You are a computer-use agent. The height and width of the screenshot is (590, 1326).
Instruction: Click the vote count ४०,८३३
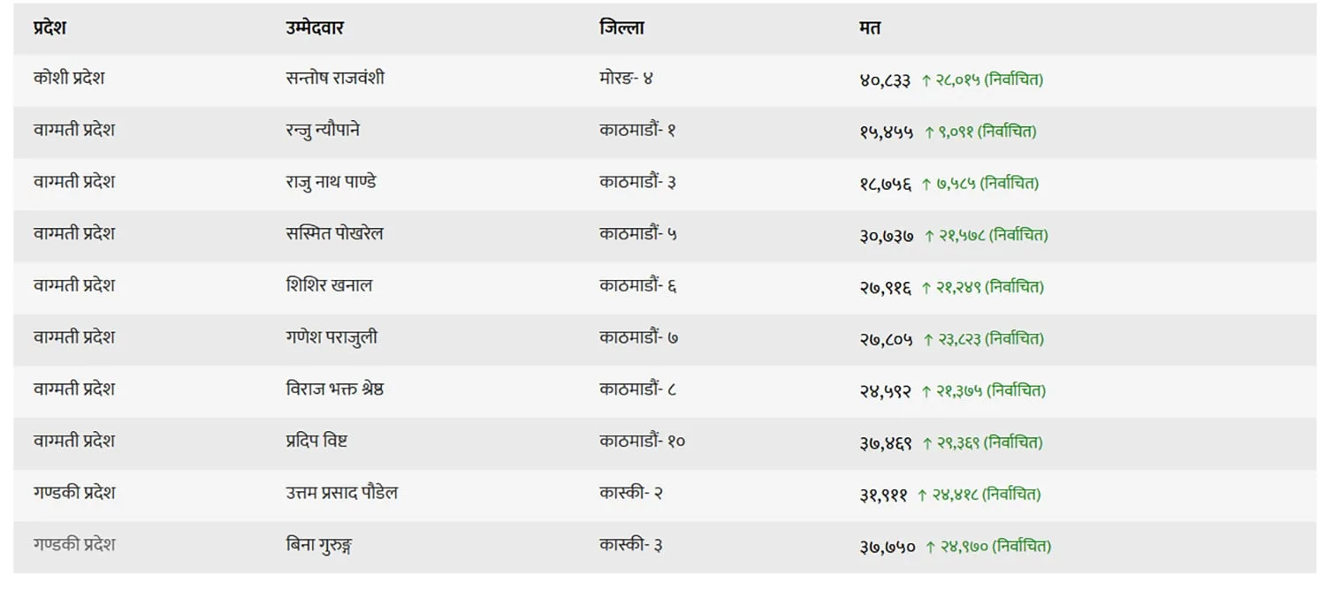point(885,80)
